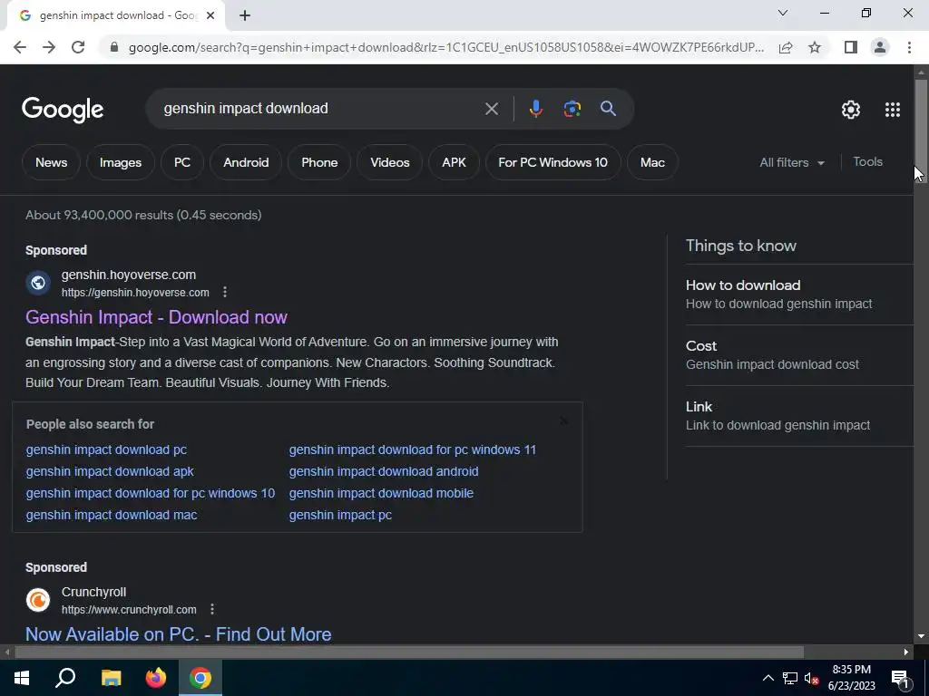Screen dimensions: 929x696
Task: Open the Chrome side panel
Action: point(851,47)
